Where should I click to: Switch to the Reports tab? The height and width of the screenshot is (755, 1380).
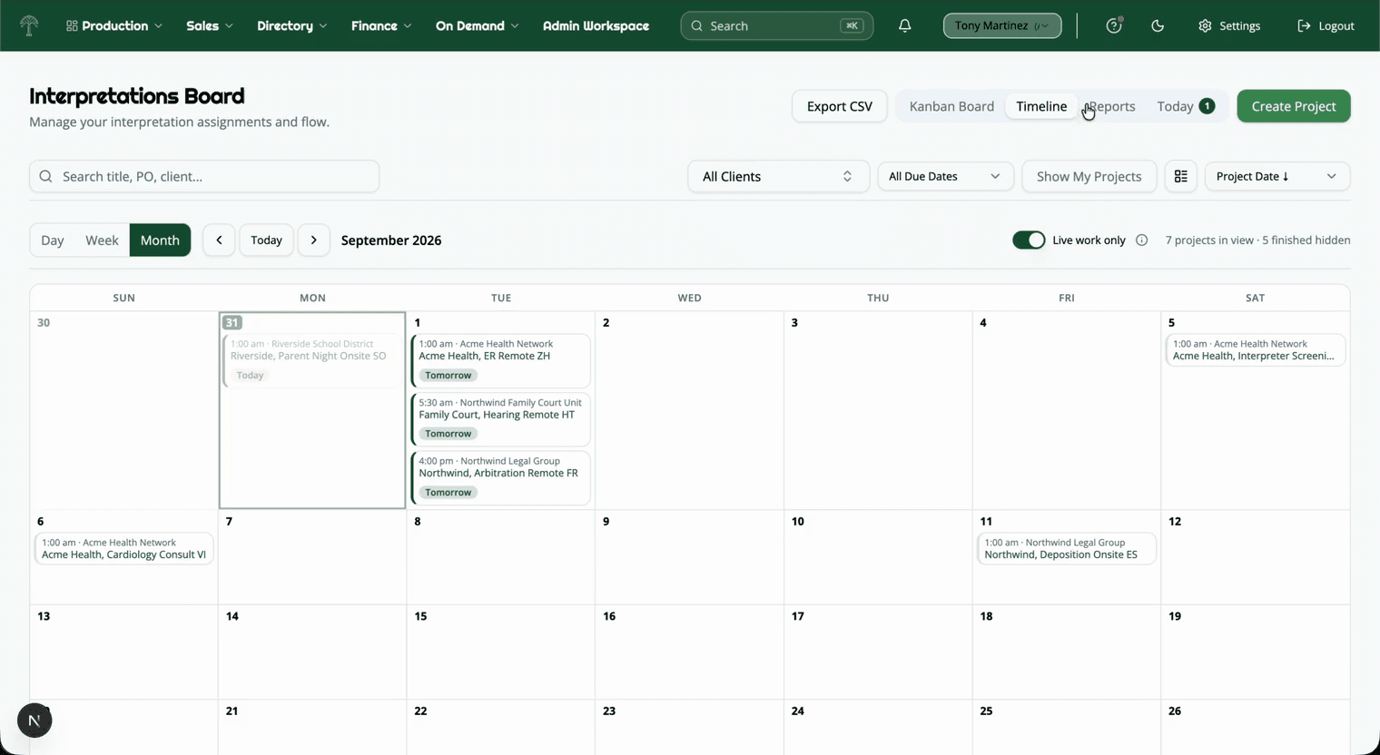coord(1111,106)
